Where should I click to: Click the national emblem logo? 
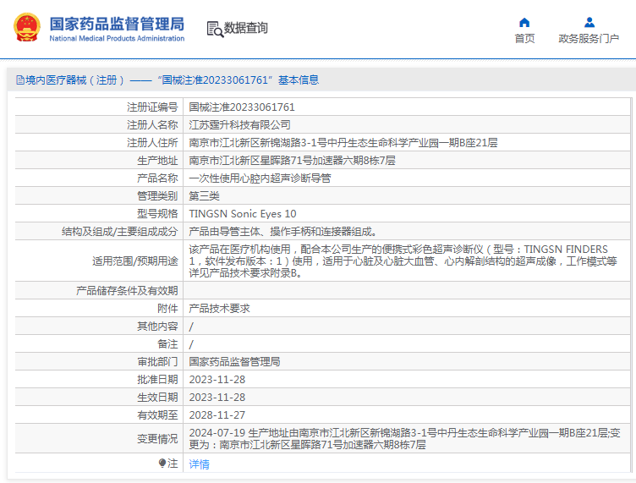(x=27, y=28)
